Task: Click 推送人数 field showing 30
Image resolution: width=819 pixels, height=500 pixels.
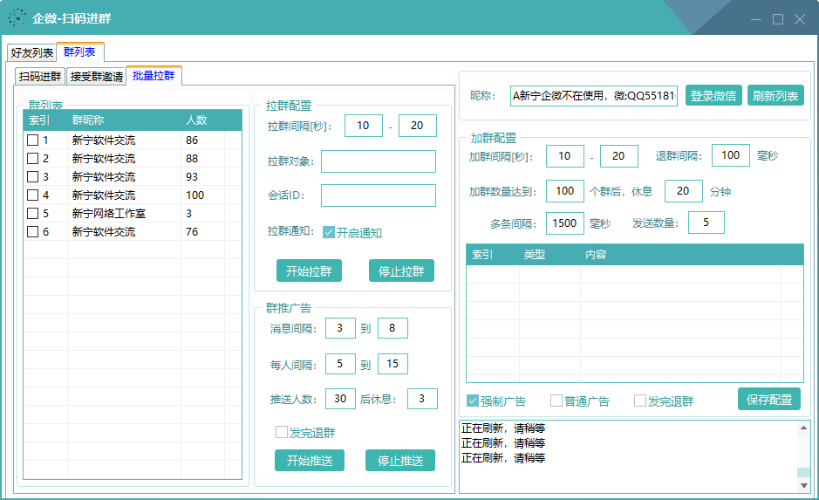Action: pyautogui.click(x=340, y=399)
